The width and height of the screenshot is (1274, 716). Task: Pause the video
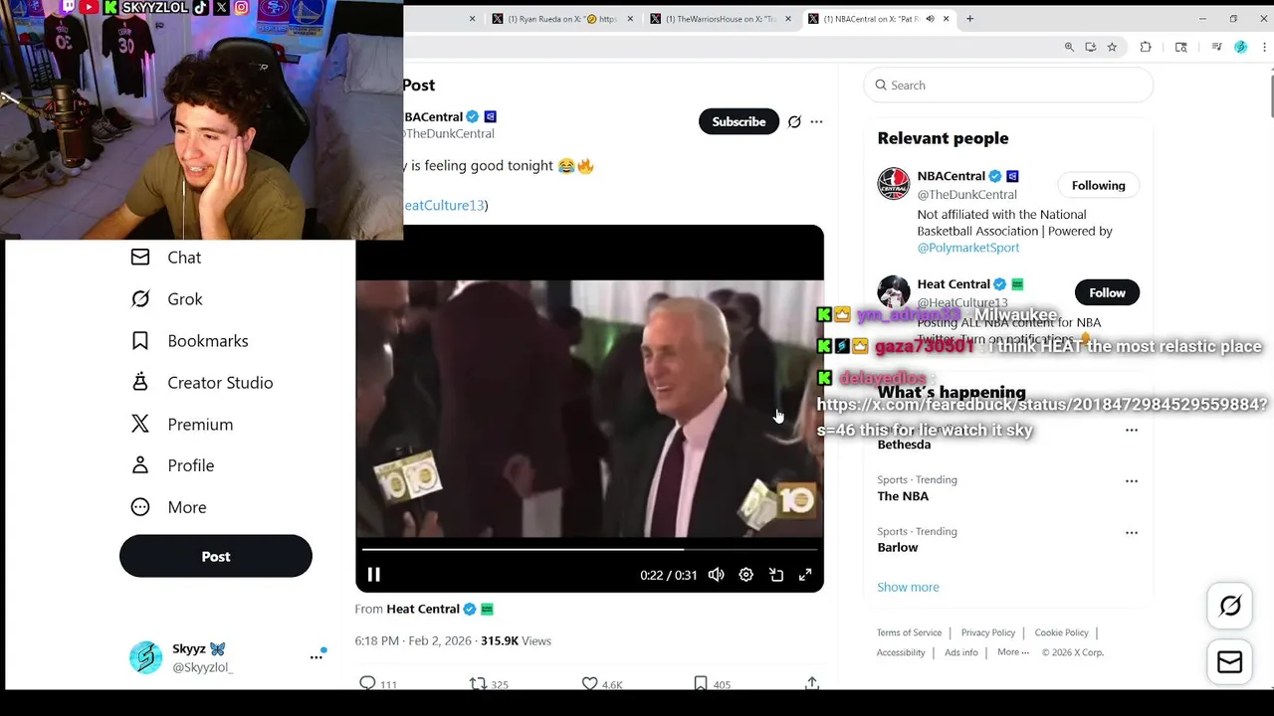tap(374, 575)
